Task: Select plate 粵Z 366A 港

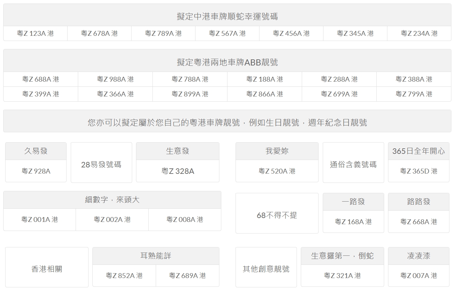Action: coord(115,94)
